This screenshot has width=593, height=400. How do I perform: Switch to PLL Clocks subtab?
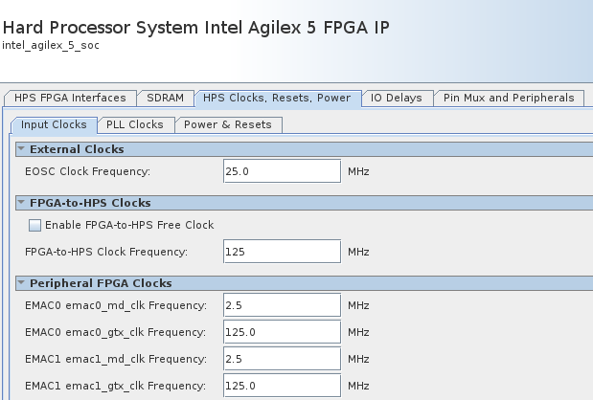(x=134, y=124)
